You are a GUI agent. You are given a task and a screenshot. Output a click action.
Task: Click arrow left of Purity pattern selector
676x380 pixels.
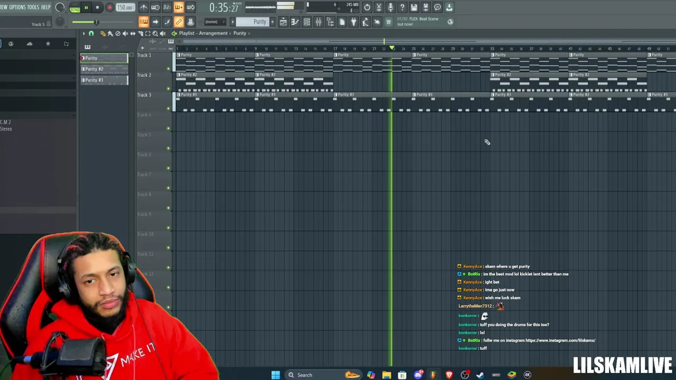(232, 22)
